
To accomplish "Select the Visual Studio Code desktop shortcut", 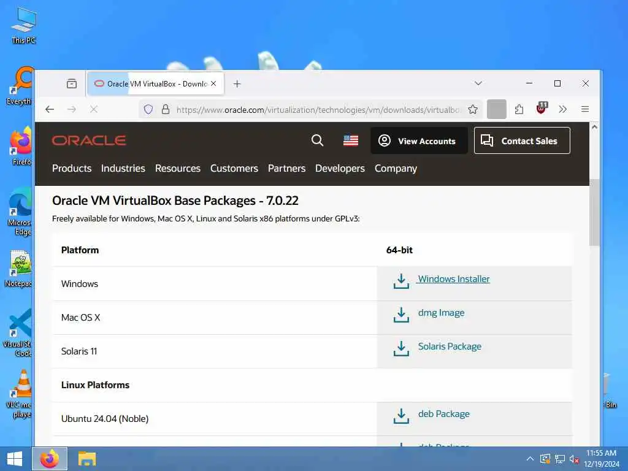I will pyautogui.click(x=17, y=334).
